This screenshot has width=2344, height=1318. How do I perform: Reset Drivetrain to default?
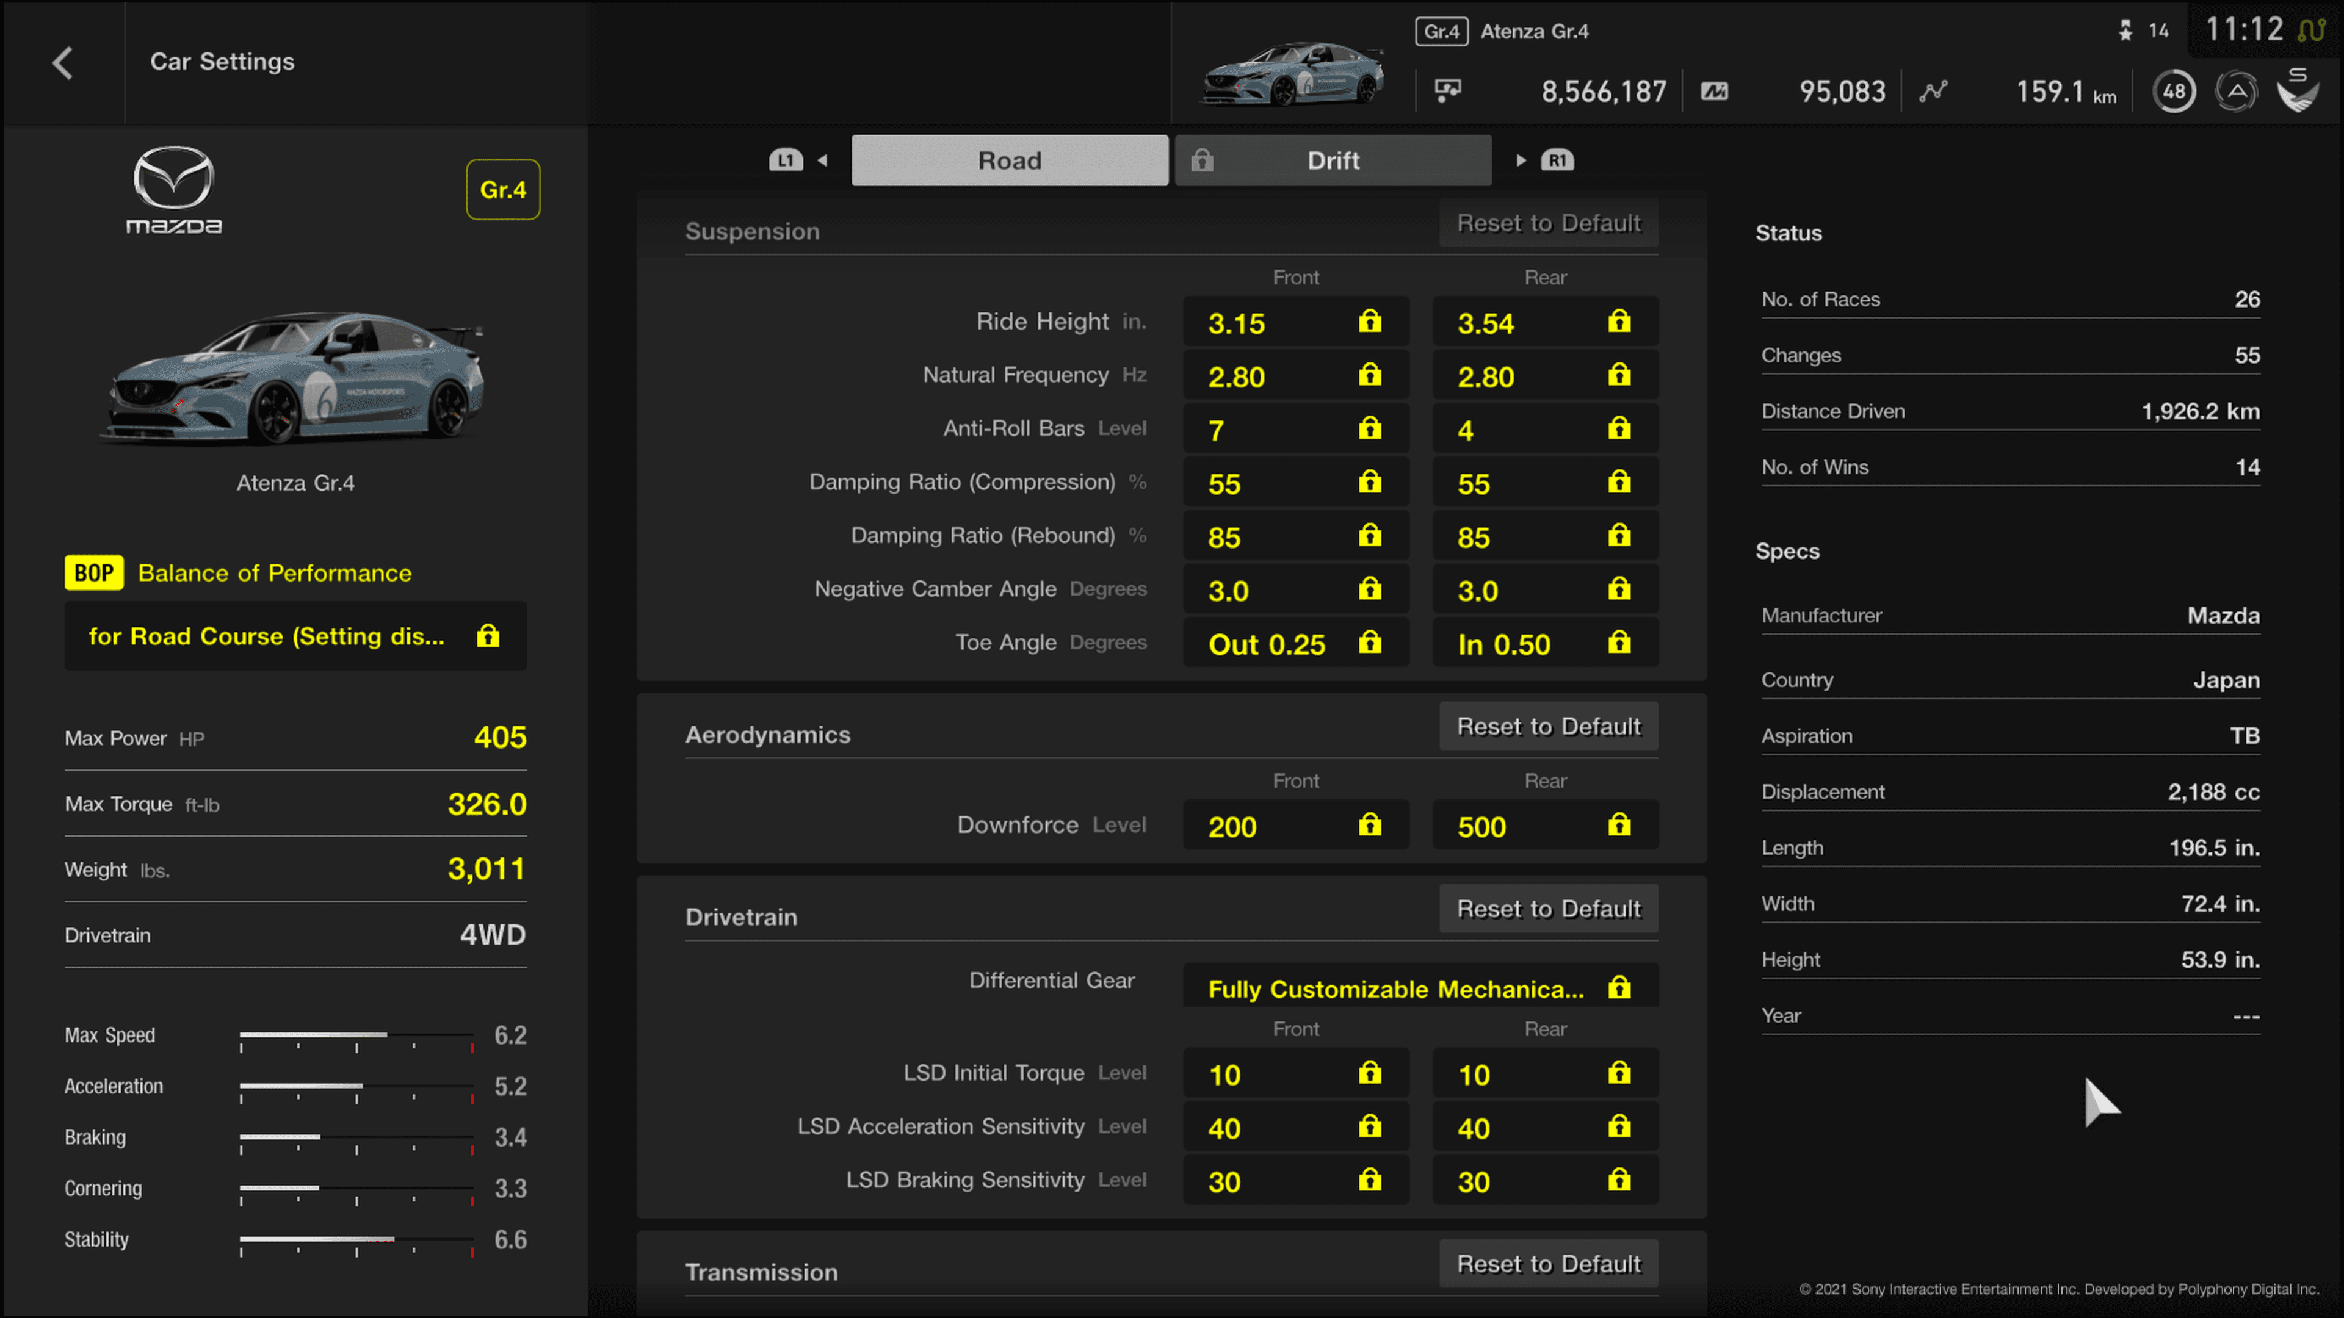click(x=1549, y=909)
